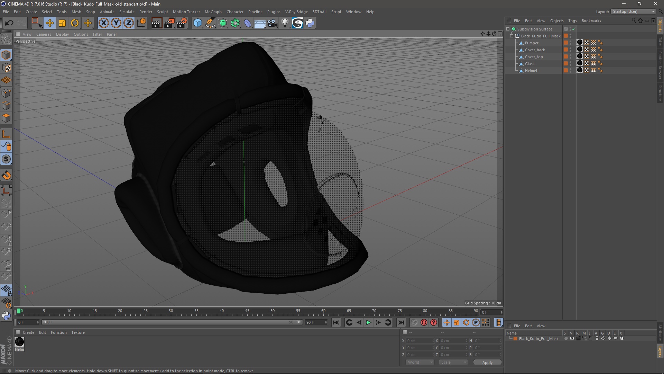Click frame 45 on the timeline
The width and height of the screenshot is (664, 374).
coord(247,311)
